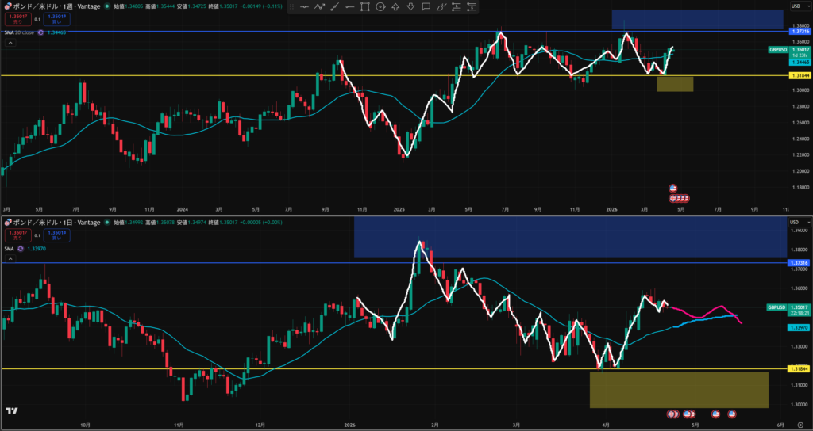The width and height of the screenshot is (813, 431).
Task: Select the polyline path drawing tool
Action: [x=320, y=6]
